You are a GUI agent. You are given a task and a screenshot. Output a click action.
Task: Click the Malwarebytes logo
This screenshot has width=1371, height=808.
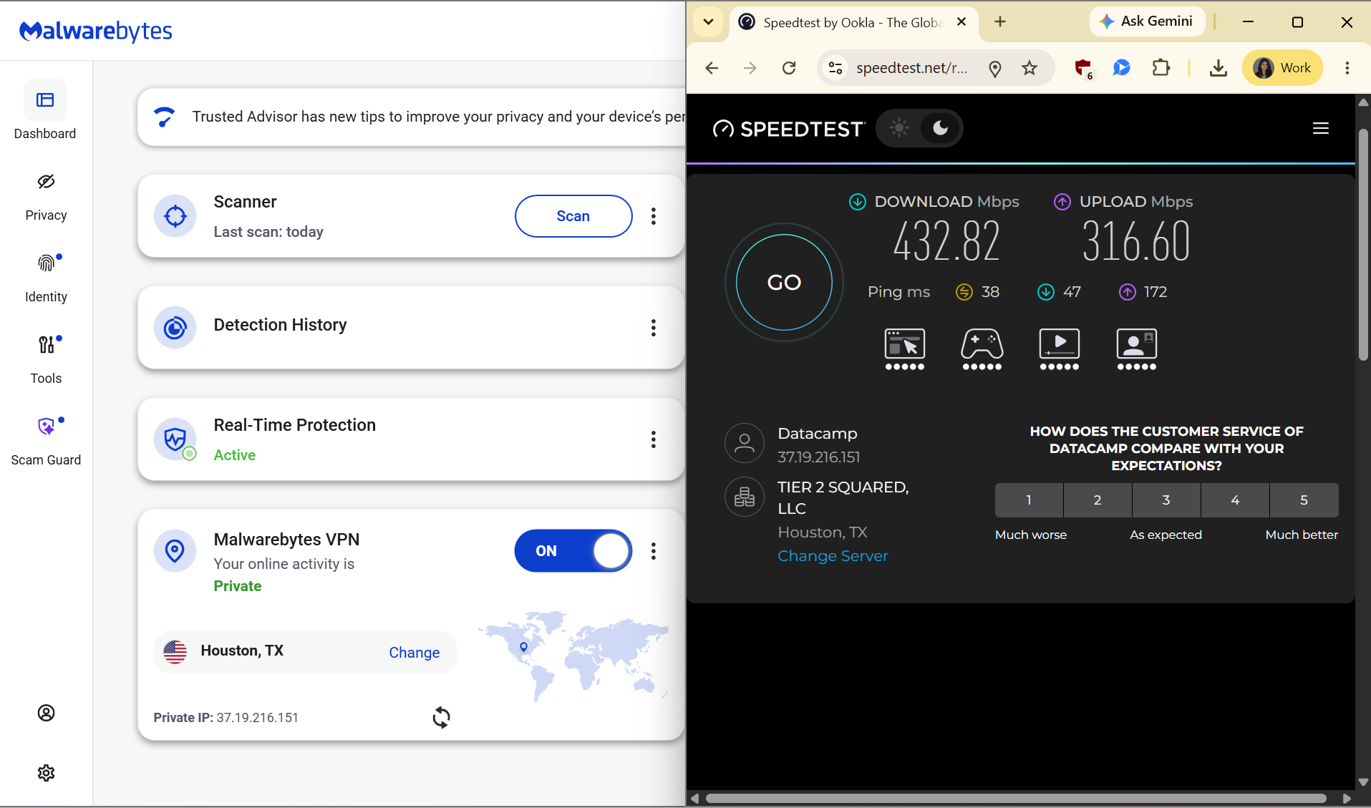click(x=95, y=31)
